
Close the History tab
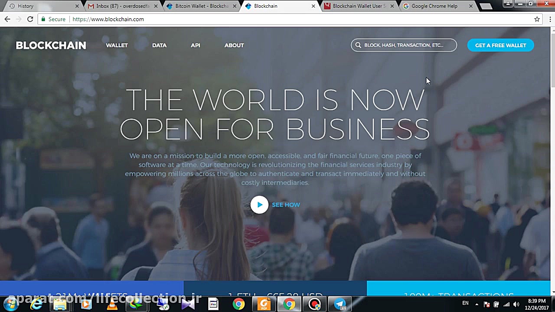(x=77, y=6)
